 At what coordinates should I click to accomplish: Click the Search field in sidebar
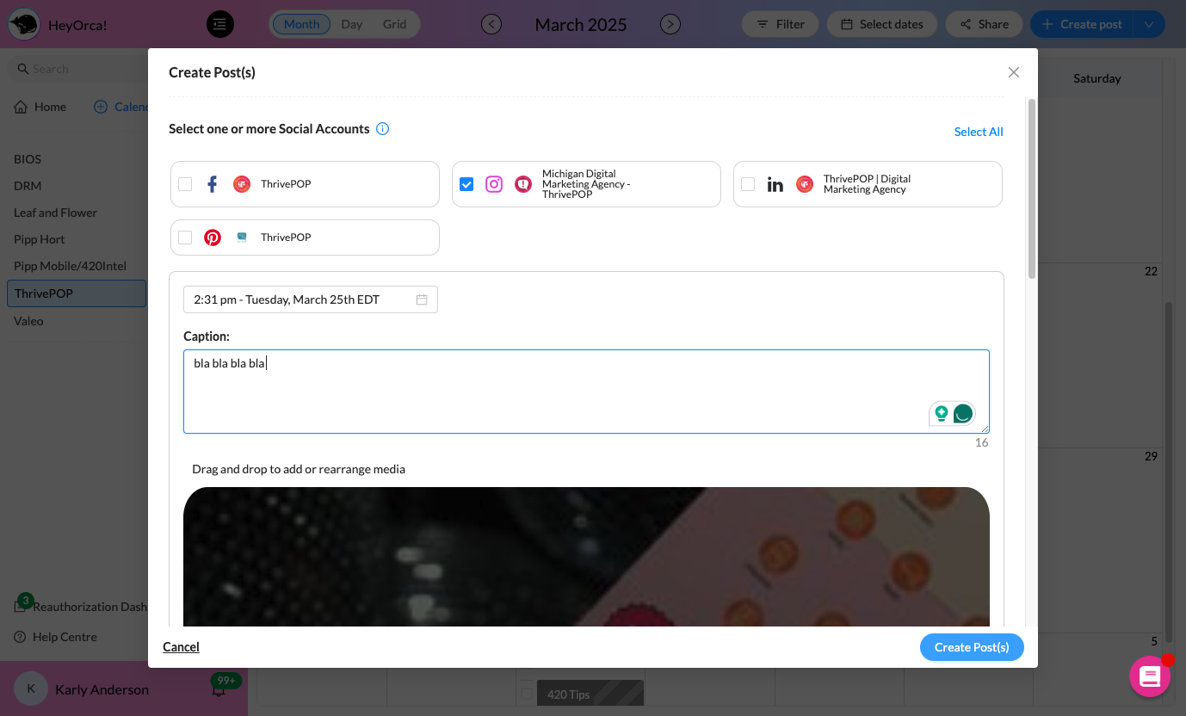tap(76, 69)
